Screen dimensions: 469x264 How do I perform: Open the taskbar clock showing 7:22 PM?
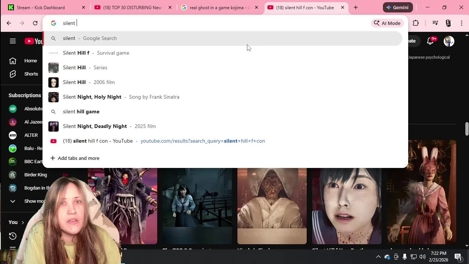pyautogui.click(x=439, y=257)
